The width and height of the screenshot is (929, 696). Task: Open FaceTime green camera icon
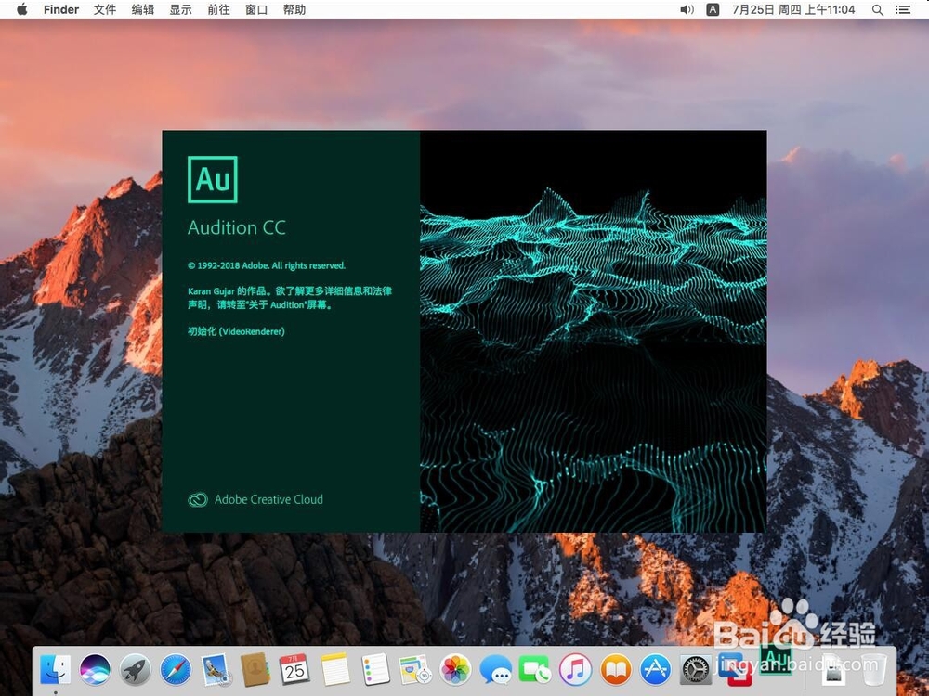point(536,670)
